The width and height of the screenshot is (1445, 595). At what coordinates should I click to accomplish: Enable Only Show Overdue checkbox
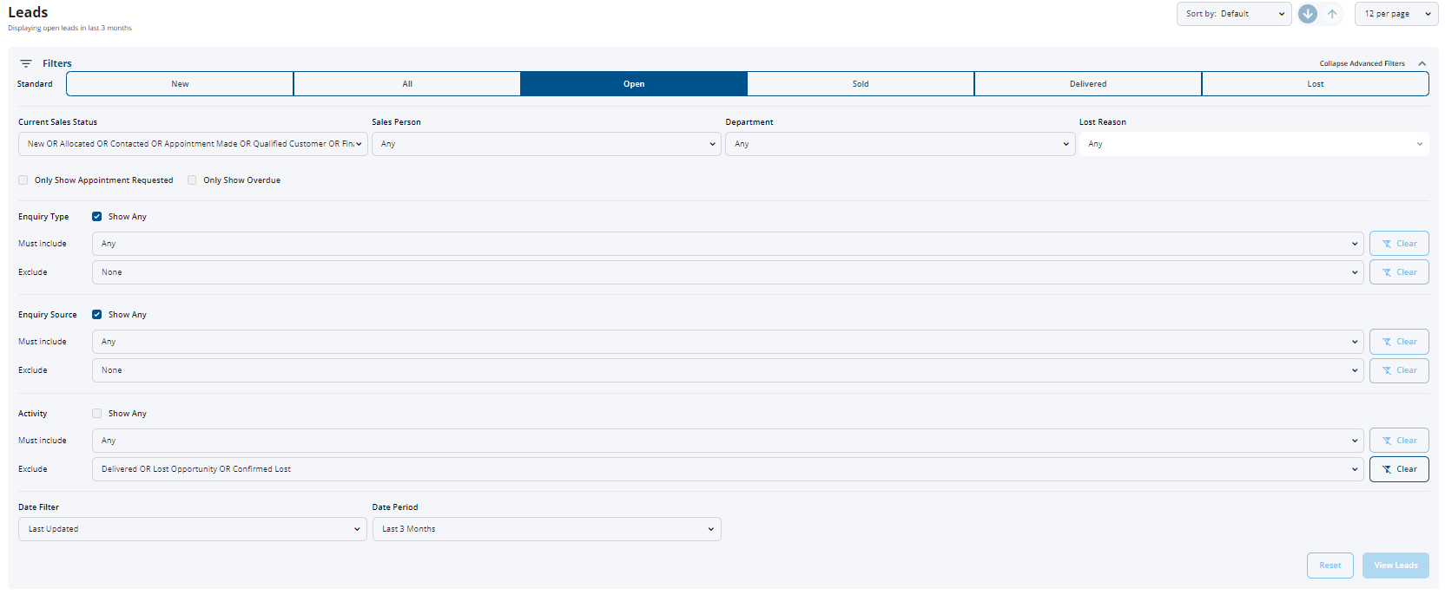[192, 180]
